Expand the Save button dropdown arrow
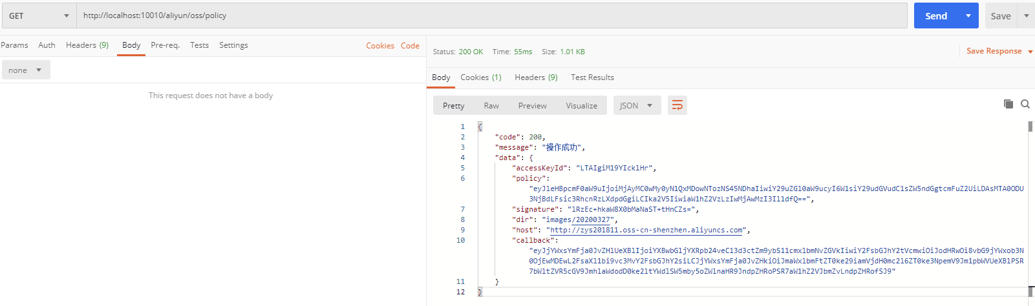Viewport: 1035px width, 306px height. (1026, 15)
